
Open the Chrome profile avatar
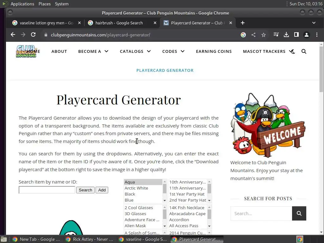[x=307, y=35]
